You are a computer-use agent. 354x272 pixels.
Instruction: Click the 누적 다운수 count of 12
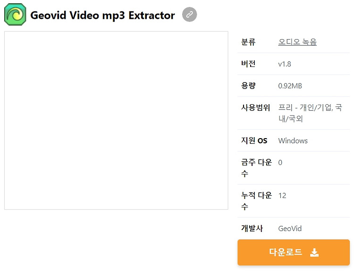282,196
